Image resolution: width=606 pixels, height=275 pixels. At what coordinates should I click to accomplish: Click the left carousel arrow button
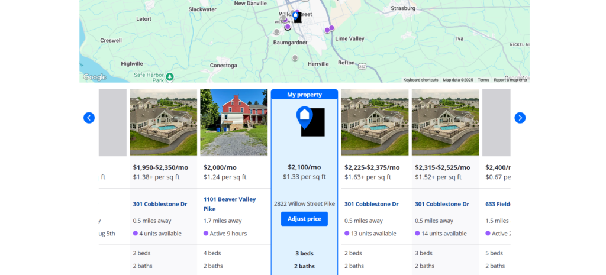pyautogui.click(x=89, y=118)
